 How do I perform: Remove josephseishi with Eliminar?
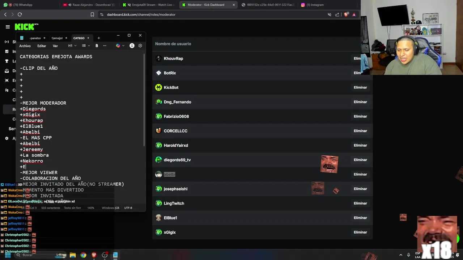360,188
